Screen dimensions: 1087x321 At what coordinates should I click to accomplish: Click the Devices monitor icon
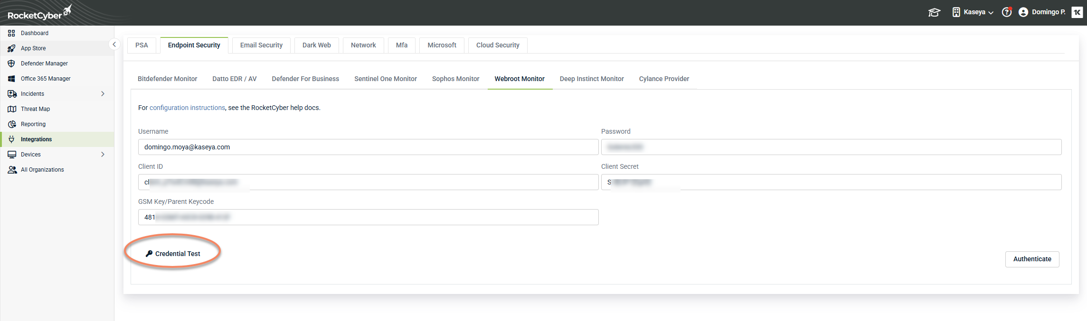click(x=12, y=155)
